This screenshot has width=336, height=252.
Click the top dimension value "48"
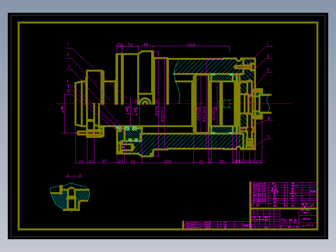pyautogui.click(x=146, y=44)
